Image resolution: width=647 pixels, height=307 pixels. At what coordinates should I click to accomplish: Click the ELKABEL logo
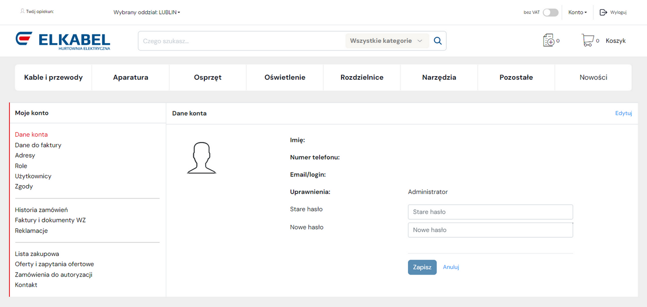pyautogui.click(x=63, y=41)
